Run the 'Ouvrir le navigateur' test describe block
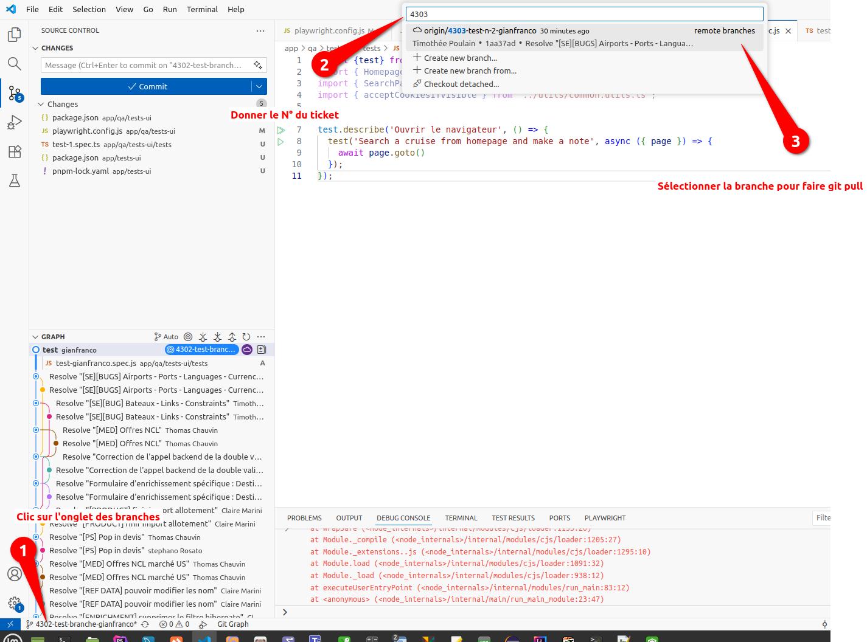 (x=281, y=130)
